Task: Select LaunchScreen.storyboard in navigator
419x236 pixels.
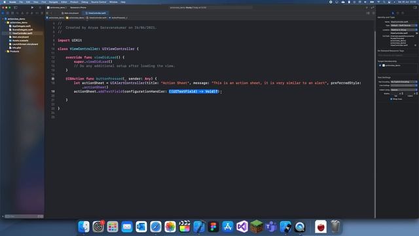Action: point(25,44)
